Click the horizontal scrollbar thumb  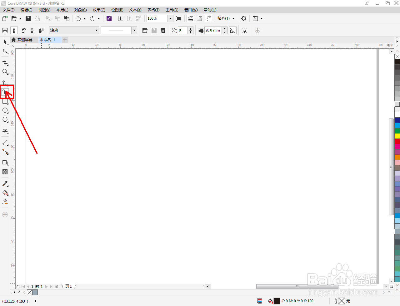coord(297,286)
